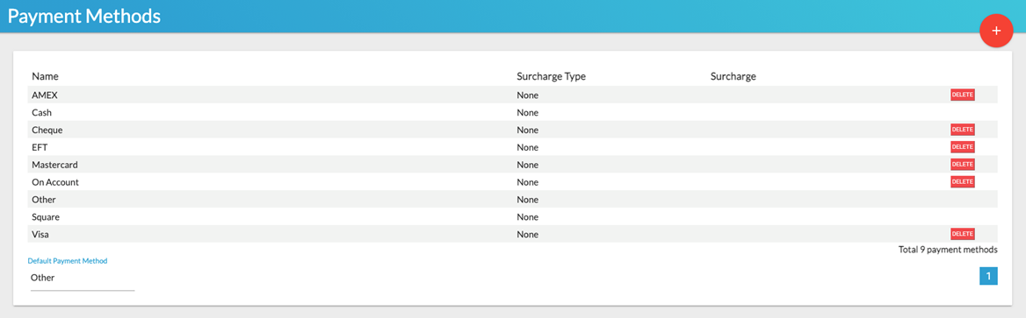Delete the On Account payment method
The height and width of the screenshot is (318, 1026).
pos(963,181)
